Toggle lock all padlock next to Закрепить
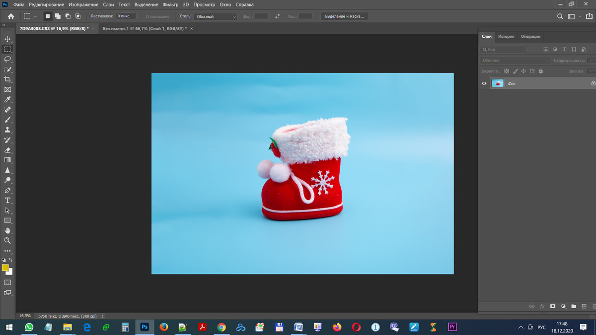The height and width of the screenshot is (335, 596). pos(540,71)
